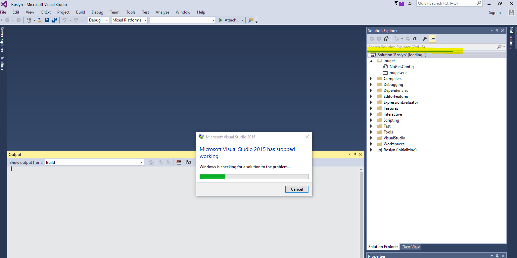
Task: Collapse All items in Solution Explorer
Action: [415, 38]
